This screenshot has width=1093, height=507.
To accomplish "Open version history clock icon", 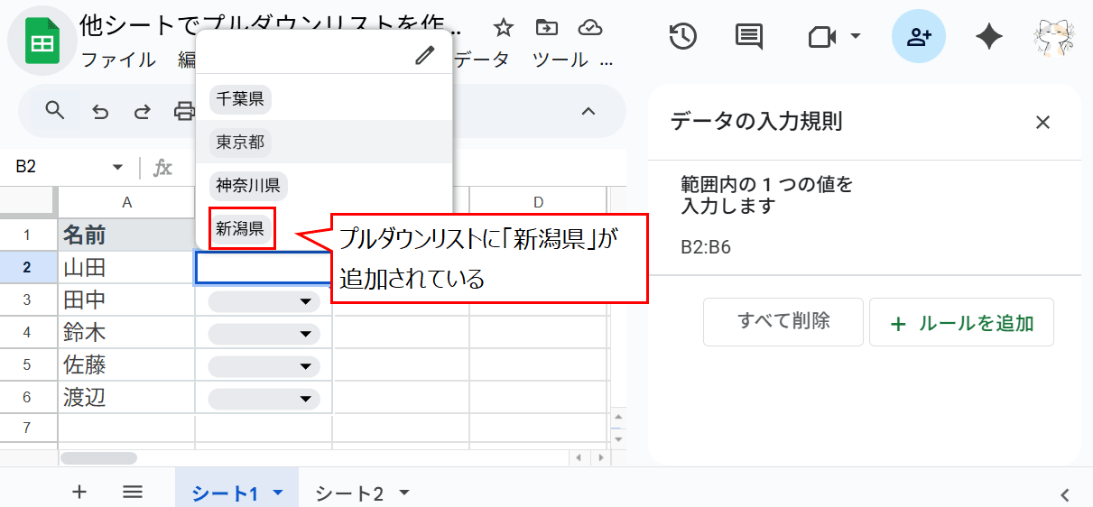I will tap(683, 37).
